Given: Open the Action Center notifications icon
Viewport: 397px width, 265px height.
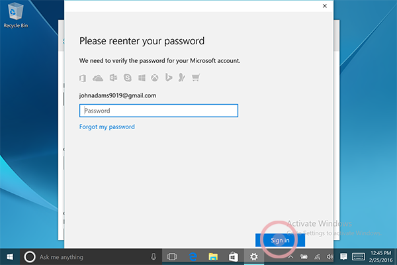Looking at the screenshot, I should [x=343, y=257].
